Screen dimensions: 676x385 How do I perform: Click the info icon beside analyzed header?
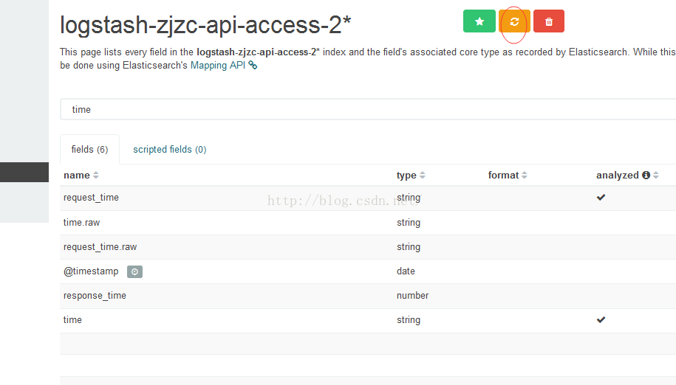tap(646, 175)
